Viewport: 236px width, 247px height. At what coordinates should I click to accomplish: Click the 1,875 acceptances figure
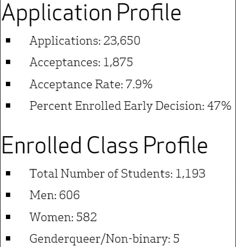(118, 62)
